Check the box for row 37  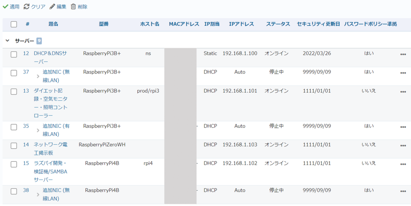pyautogui.click(x=14, y=73)
